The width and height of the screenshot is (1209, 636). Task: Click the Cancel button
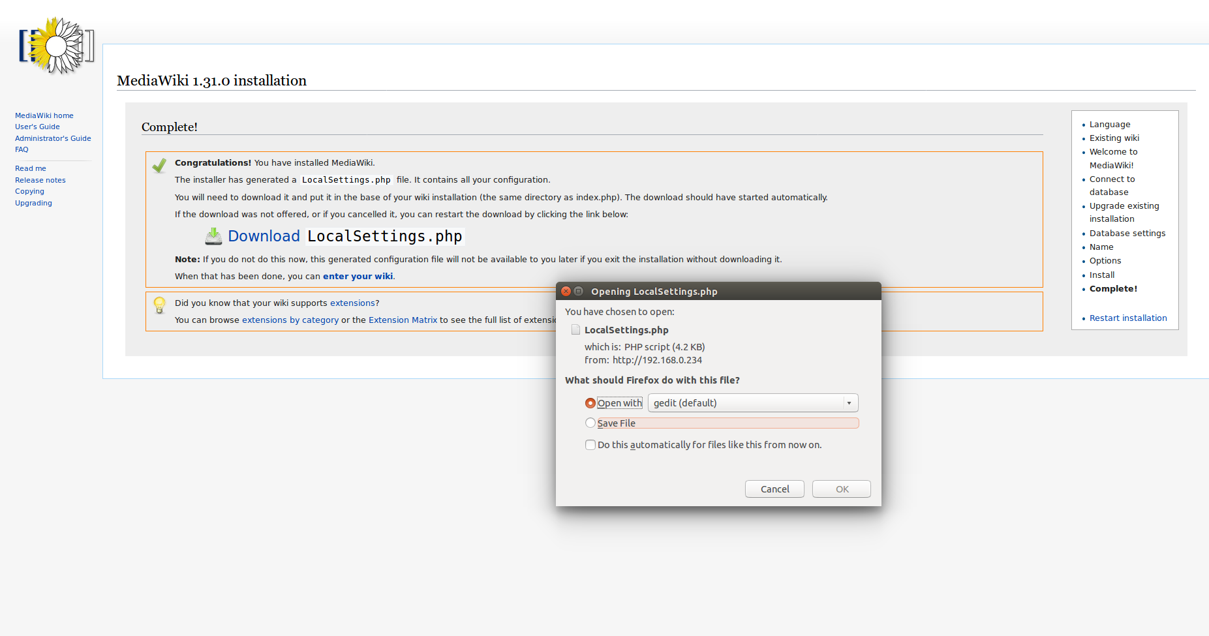point(774,489)
